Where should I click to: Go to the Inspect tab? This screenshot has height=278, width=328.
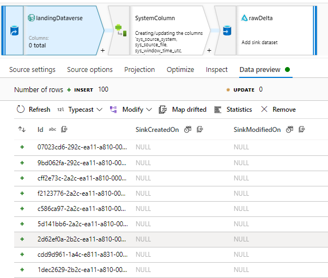click(217, 70)
